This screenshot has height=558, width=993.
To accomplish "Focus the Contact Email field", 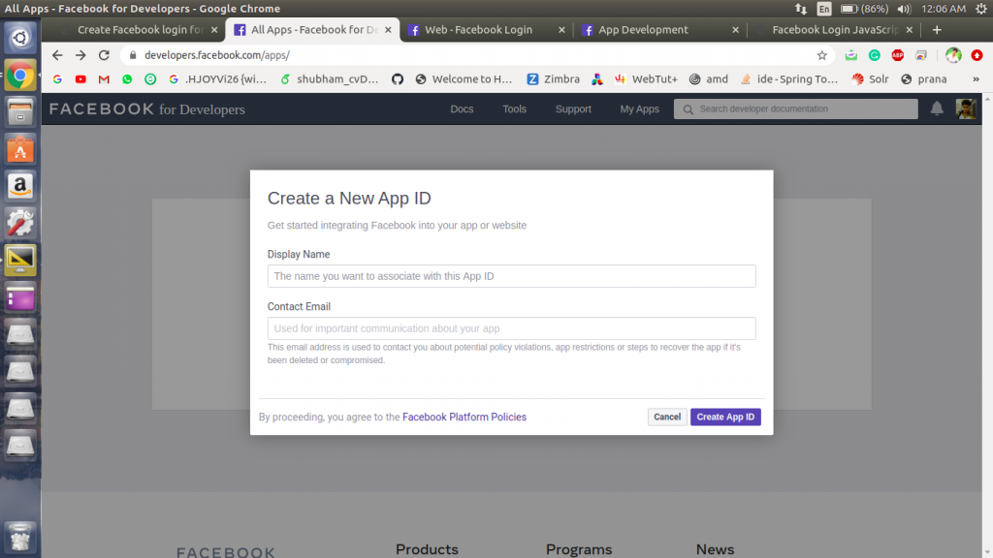I will [x=511, y=328].
